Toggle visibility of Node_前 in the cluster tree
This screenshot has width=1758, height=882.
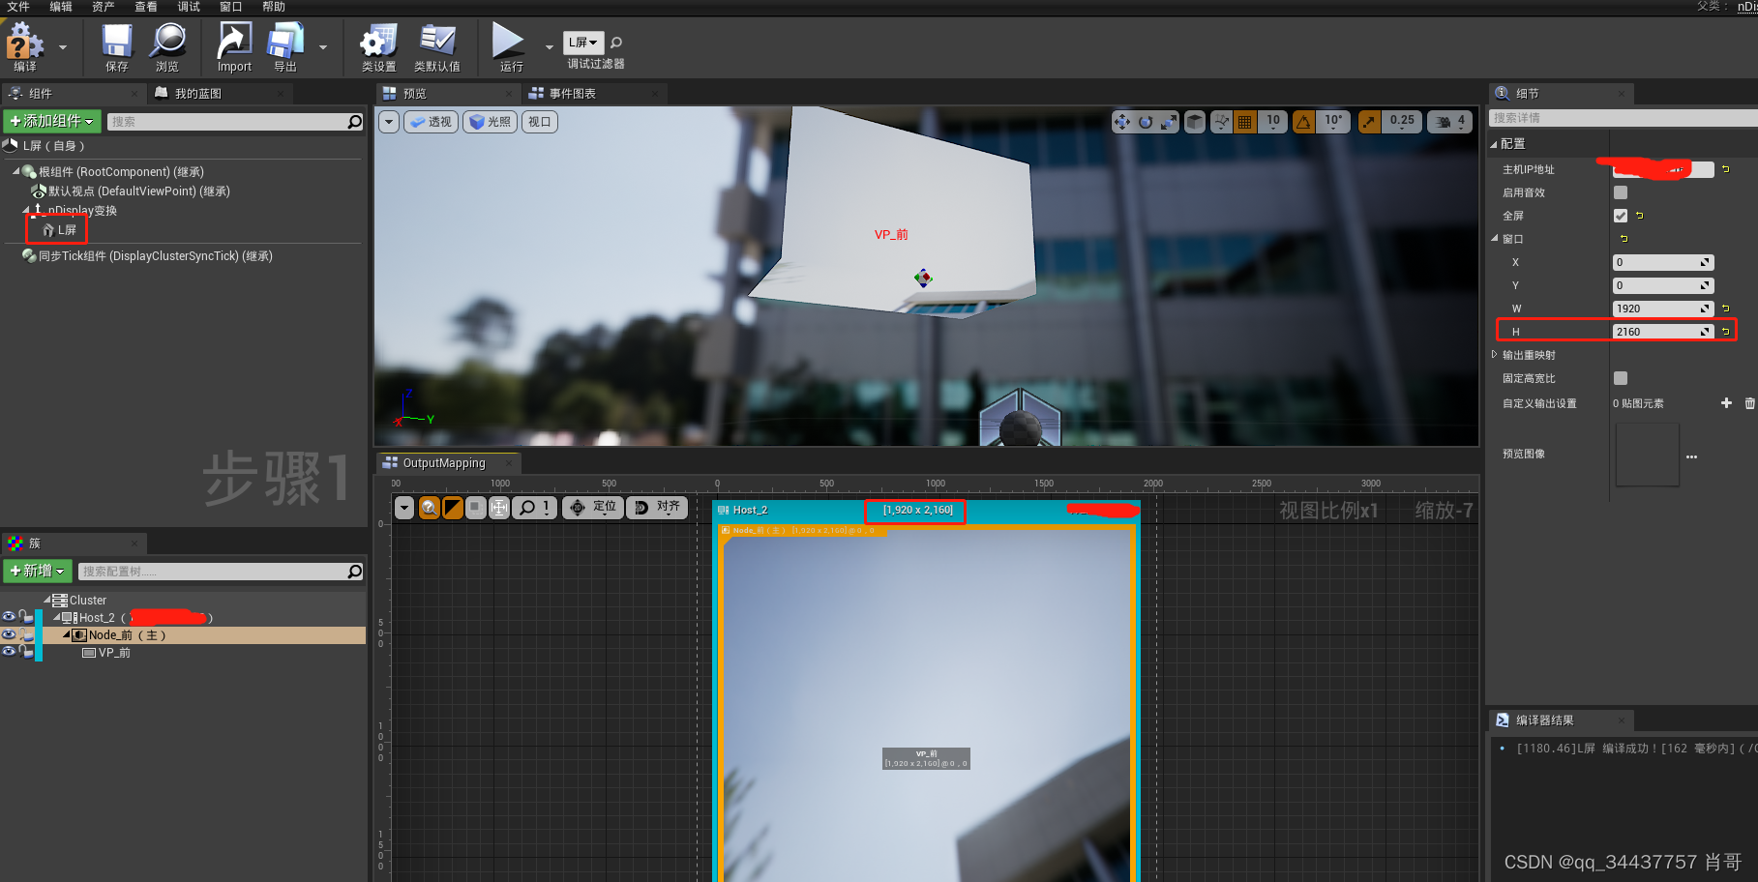pos(9,634)
